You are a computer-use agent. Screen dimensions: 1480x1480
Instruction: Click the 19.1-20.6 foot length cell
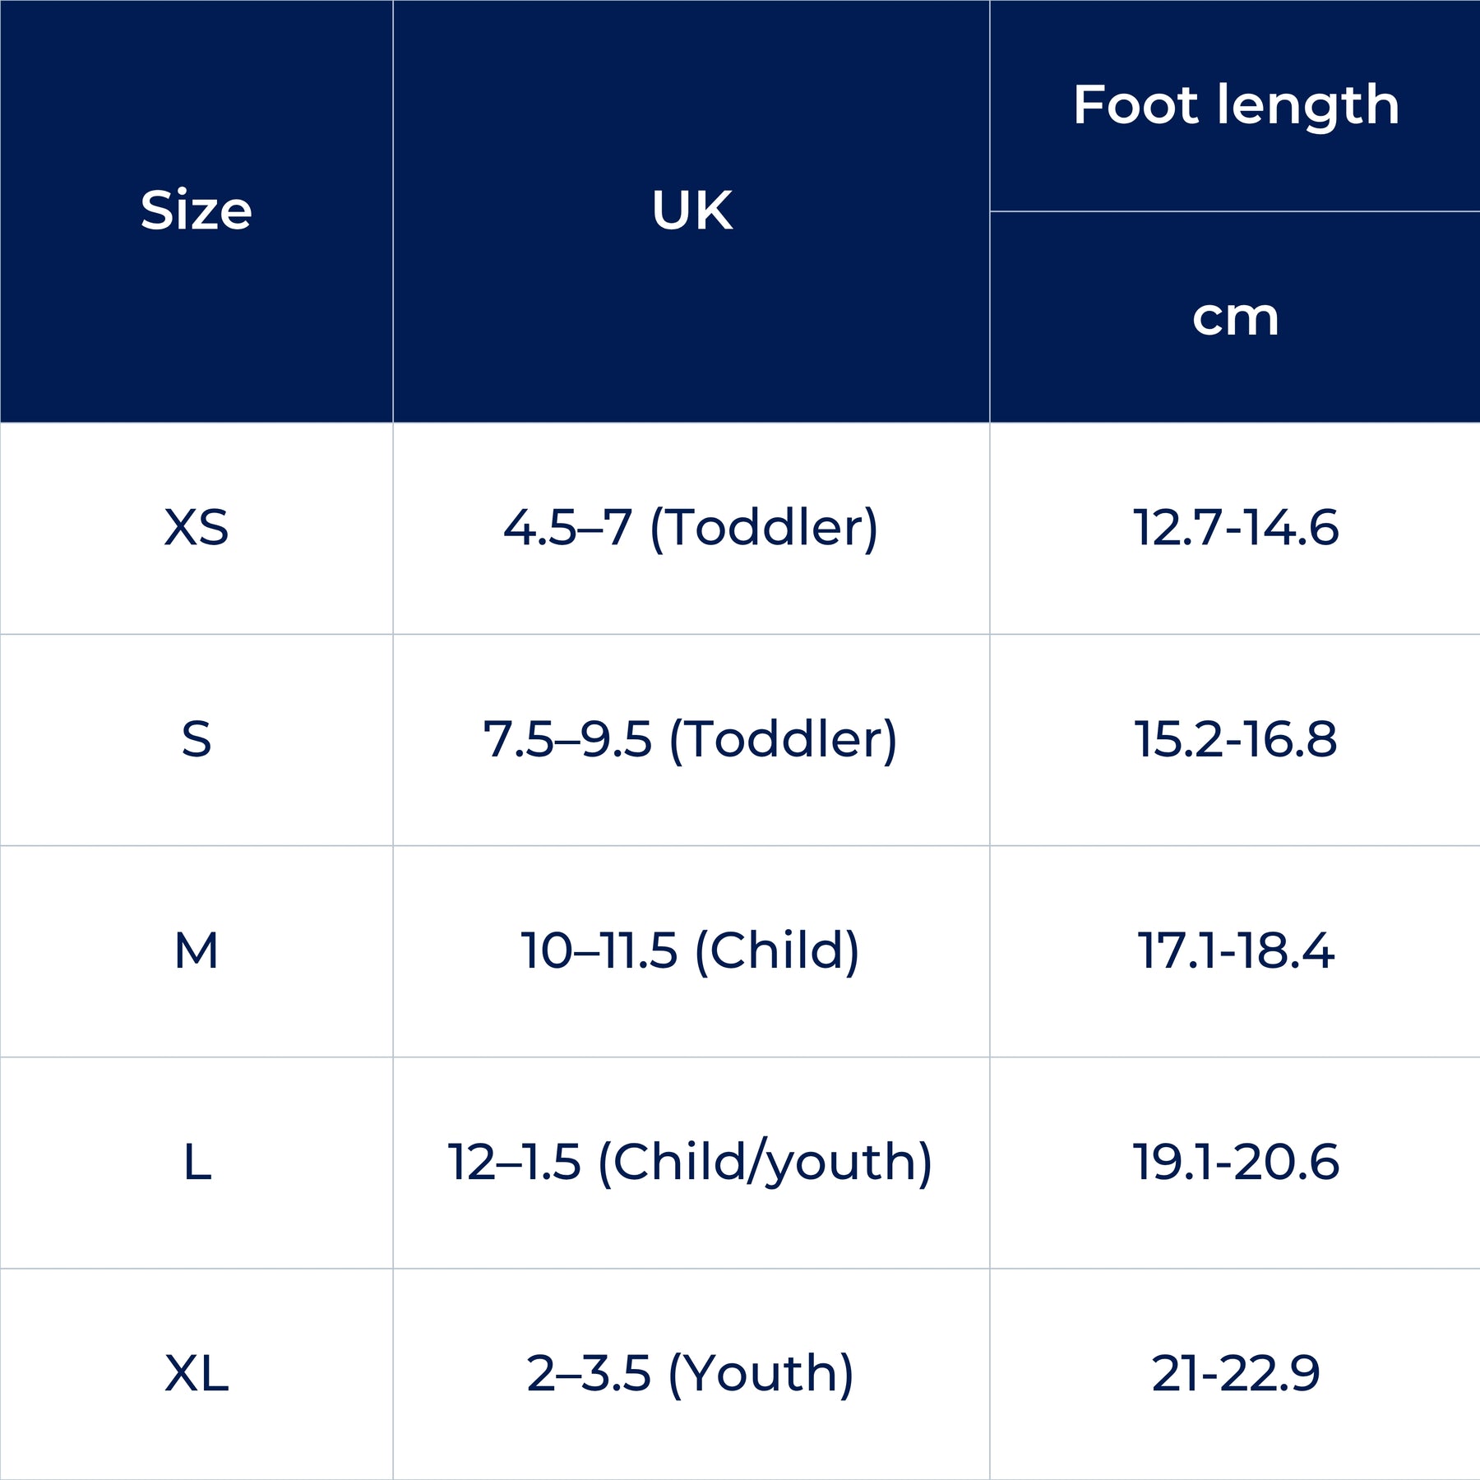pos(1235,1162)
